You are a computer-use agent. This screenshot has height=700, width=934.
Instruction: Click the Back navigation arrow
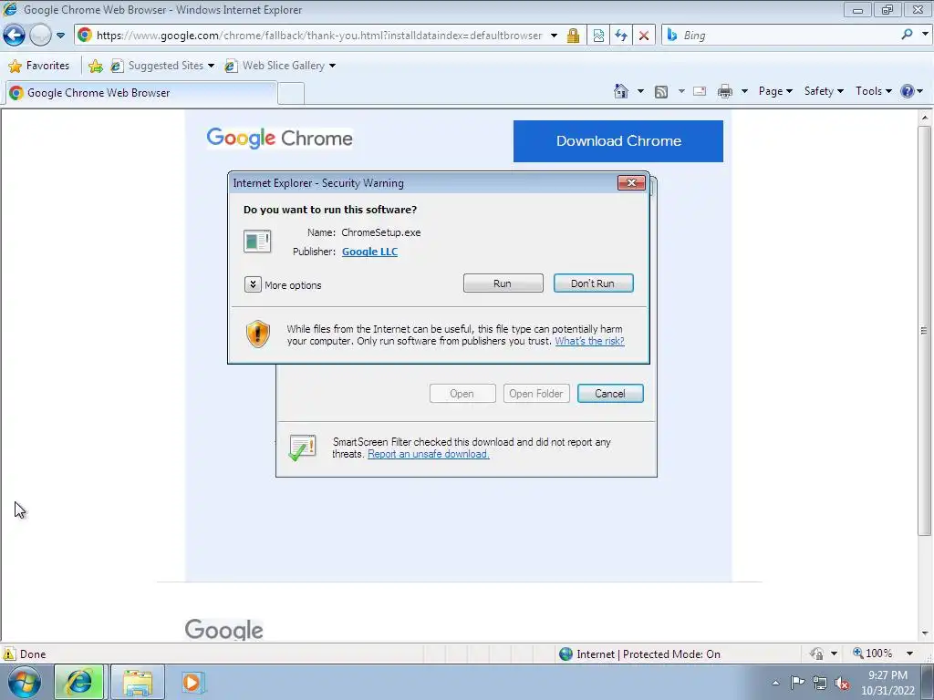[14, 36]
